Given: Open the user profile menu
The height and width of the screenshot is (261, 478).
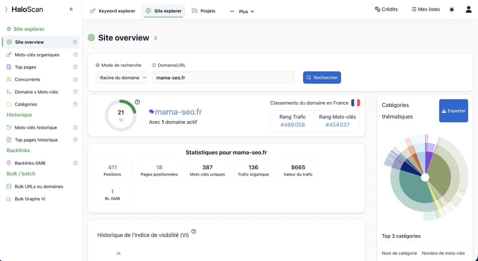Looking at the screenshot, I should 468,9.
